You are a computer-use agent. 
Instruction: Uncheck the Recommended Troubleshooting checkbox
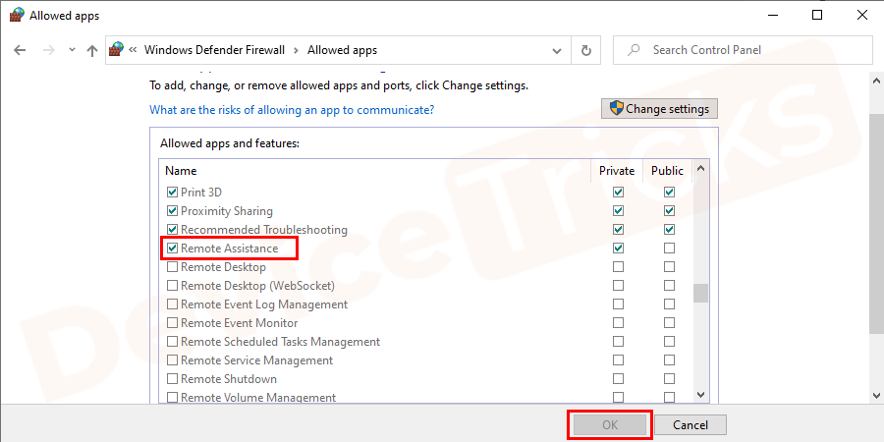coord(173,230)
